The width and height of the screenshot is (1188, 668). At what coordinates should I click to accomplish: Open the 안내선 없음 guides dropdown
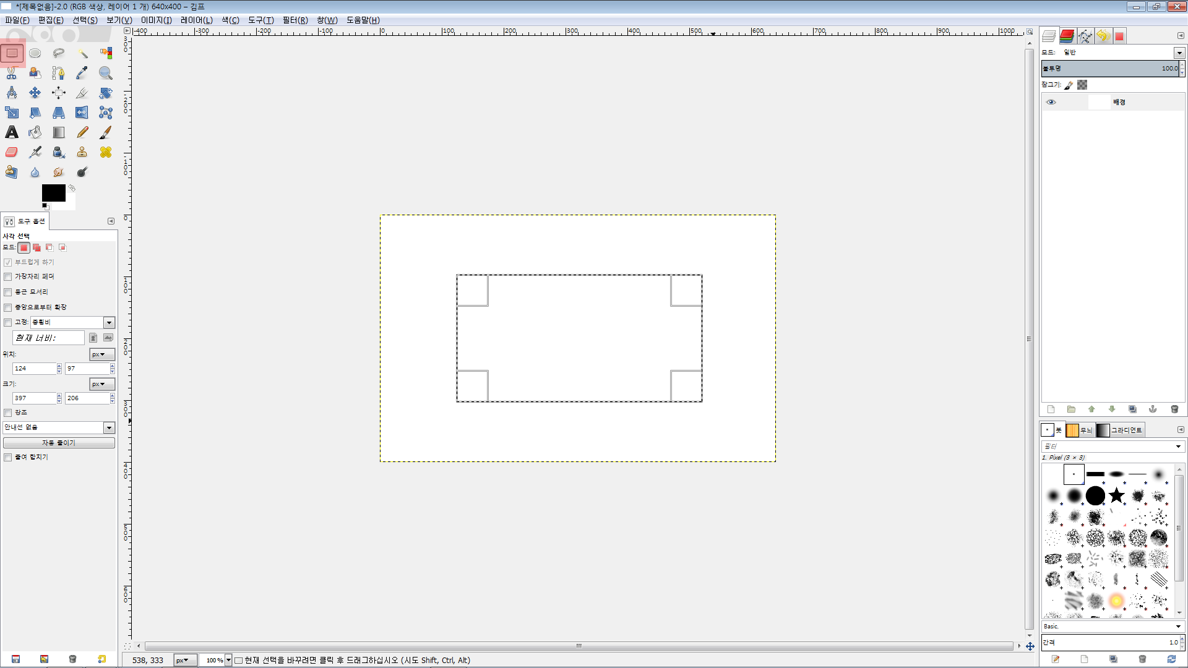(x=59, y=428)
